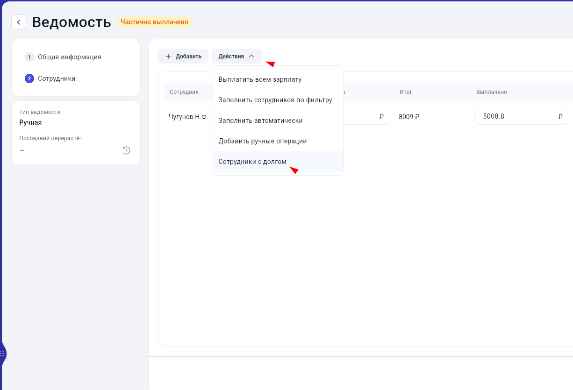This screenshot has height=390, width=573.
Task: Click the Ведомость page title
Action: point(72,22)
